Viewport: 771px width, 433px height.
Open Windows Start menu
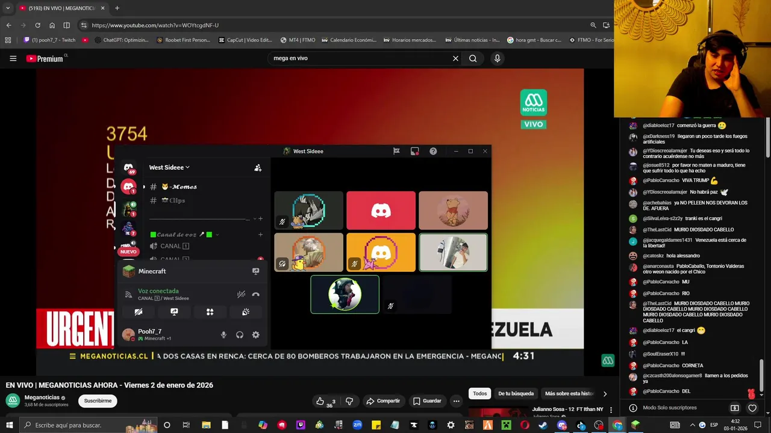pyautogui.click(x=9, y=425)
